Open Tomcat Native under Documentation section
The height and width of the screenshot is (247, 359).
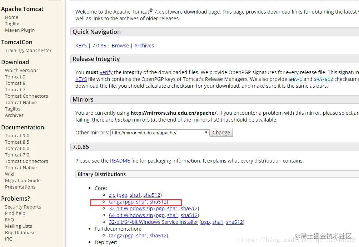pos(21,168)
